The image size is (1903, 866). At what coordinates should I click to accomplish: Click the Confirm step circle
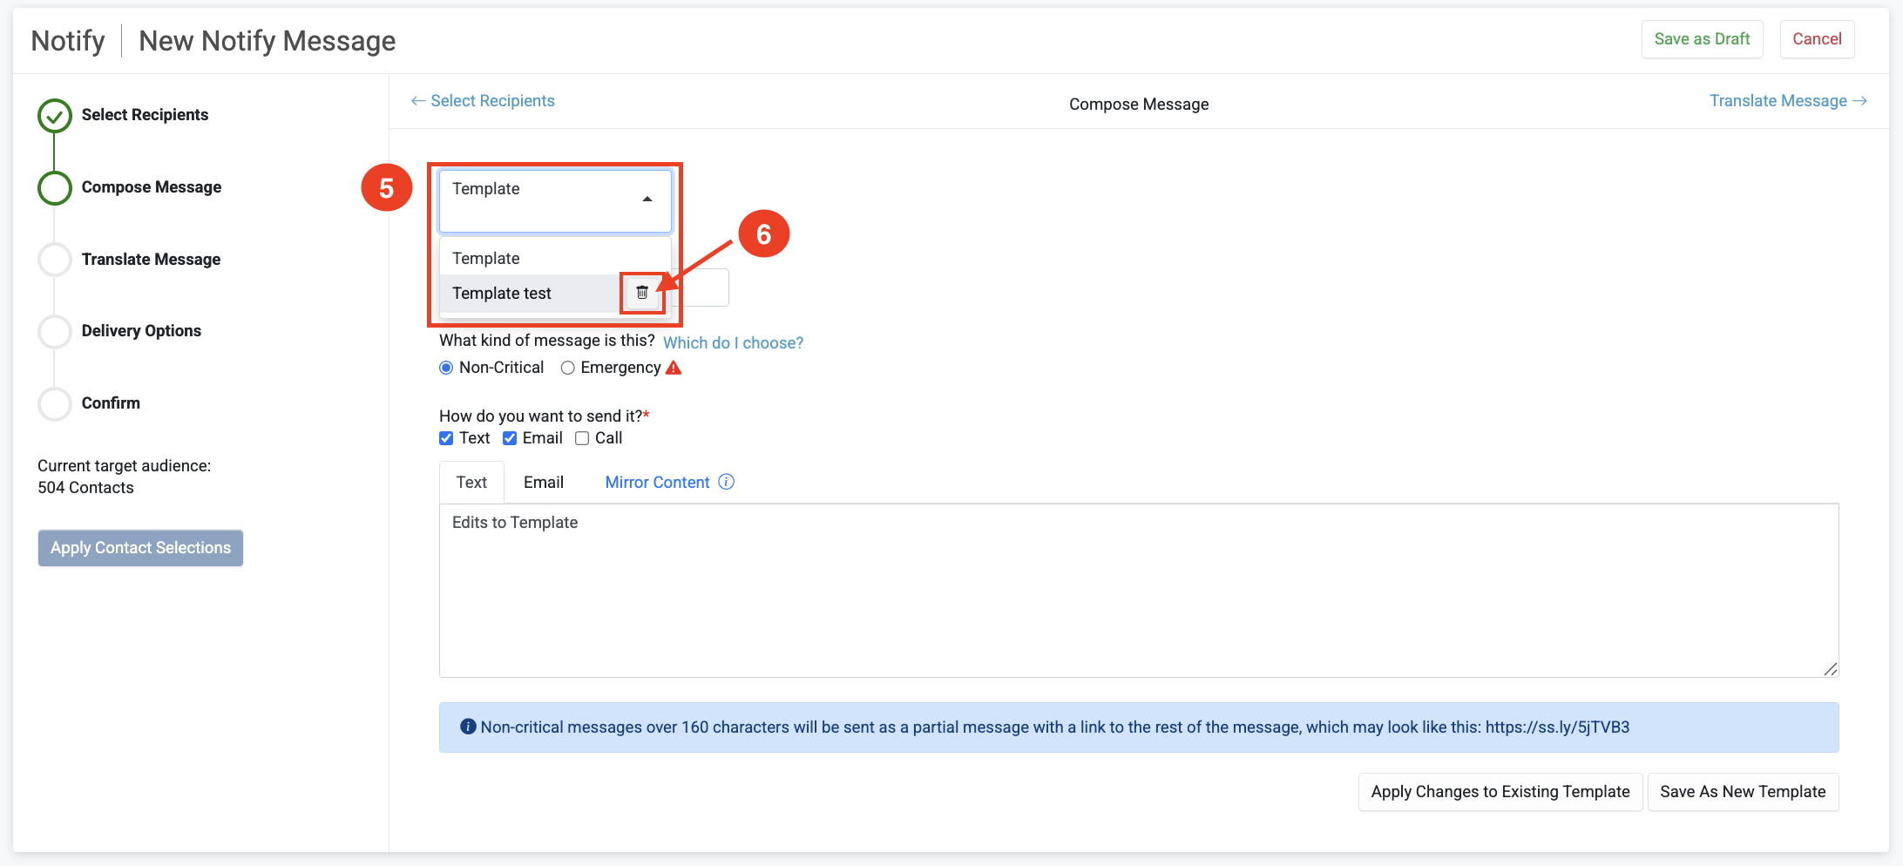click(55, 403)
